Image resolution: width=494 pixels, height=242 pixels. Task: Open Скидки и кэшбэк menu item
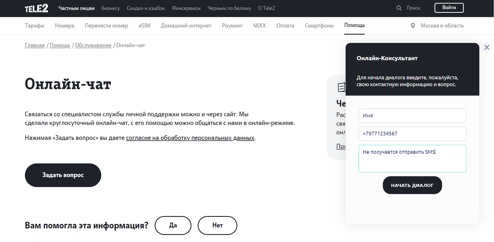146,8
